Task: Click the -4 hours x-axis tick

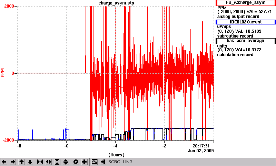Action: coord(115,146)
